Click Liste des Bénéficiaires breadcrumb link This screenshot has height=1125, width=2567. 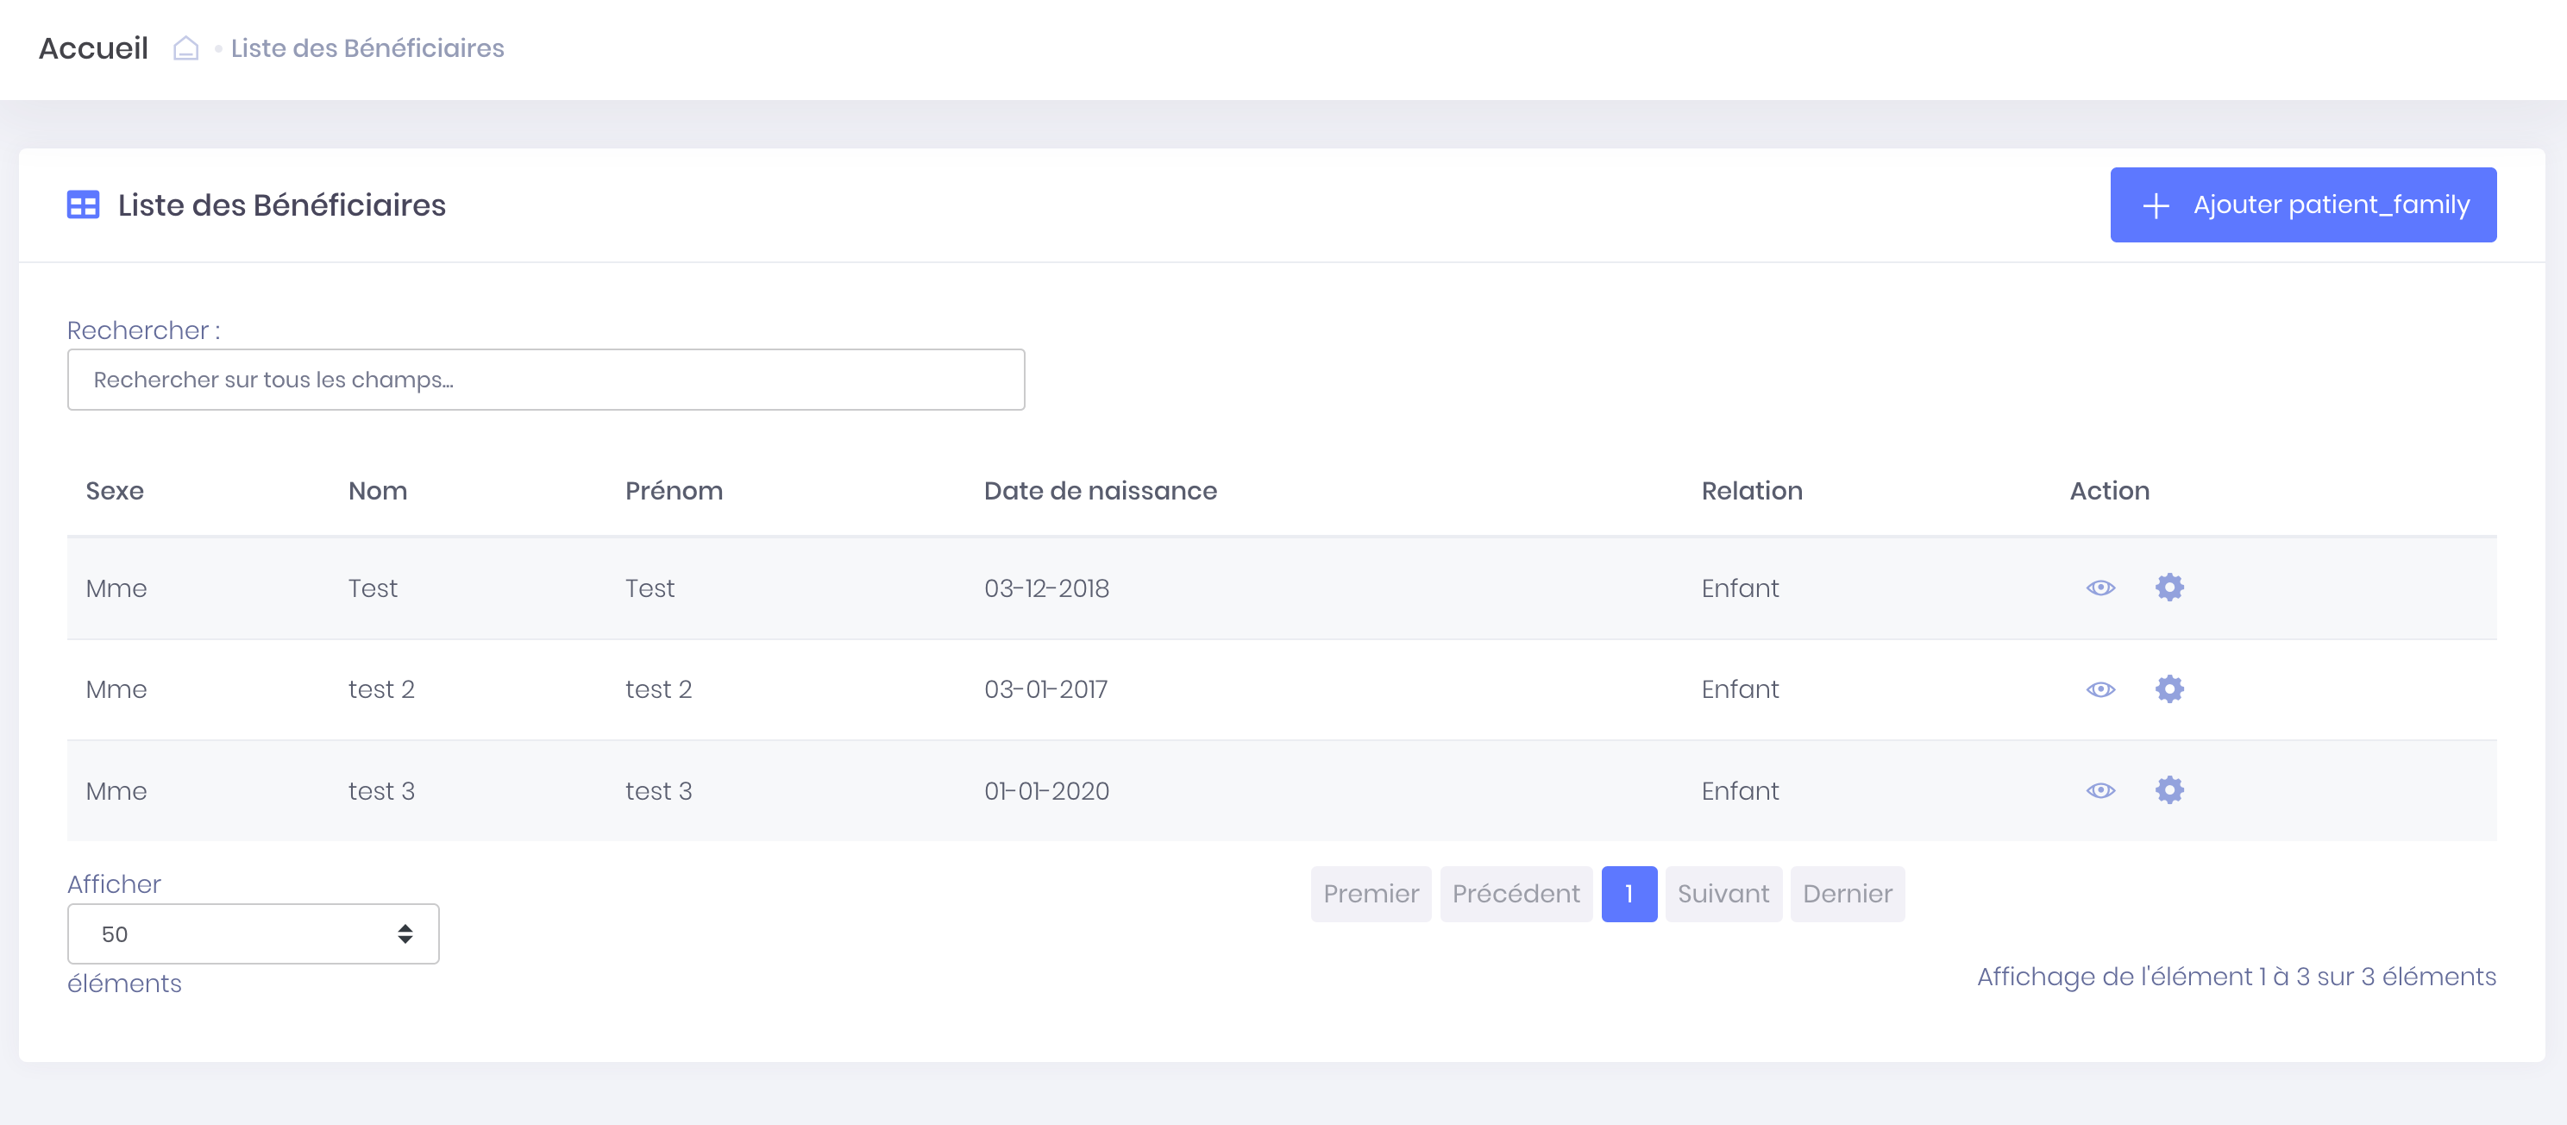(x=367, y=47)
